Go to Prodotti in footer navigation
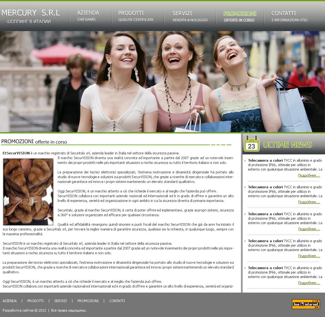This screenshot has width=325, height=317. 36,301
